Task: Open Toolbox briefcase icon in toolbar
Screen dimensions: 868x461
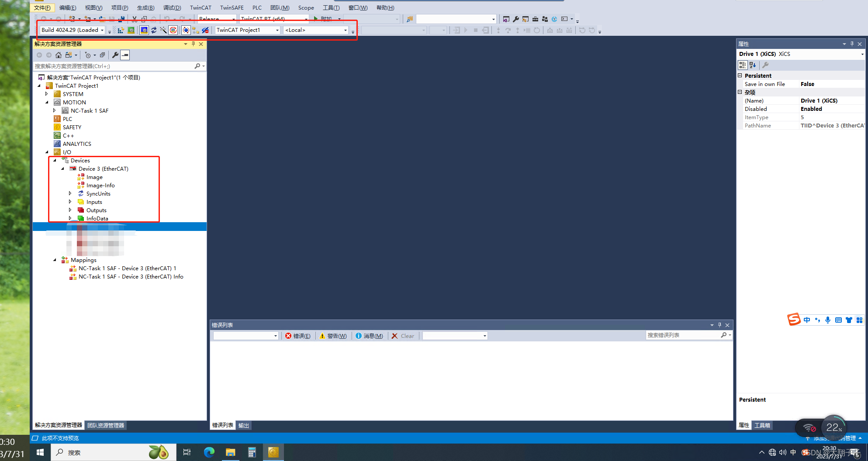Action: [535, 19]
